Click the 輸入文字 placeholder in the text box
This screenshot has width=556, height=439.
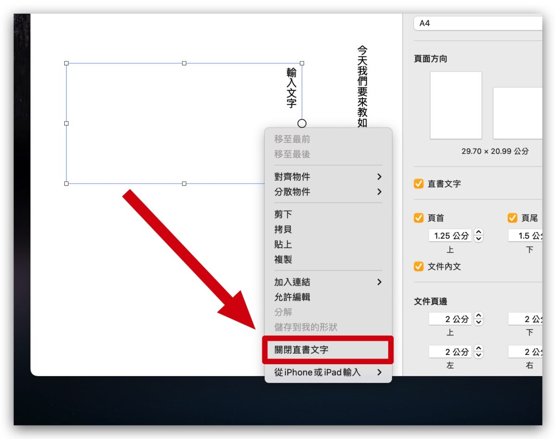291,88
